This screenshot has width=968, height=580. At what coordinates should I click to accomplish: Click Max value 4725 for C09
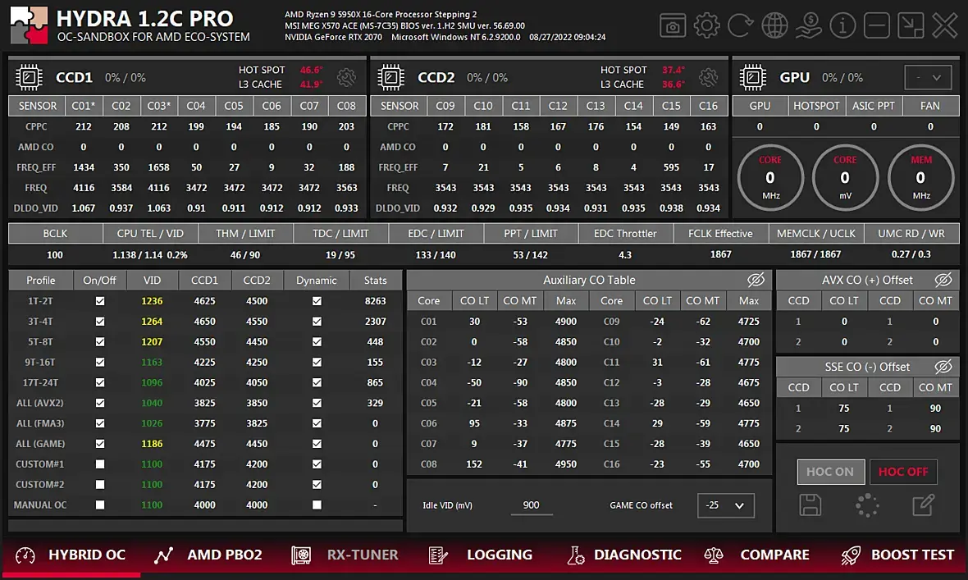(748, 322)
